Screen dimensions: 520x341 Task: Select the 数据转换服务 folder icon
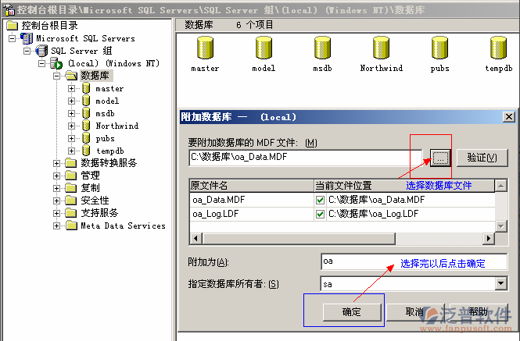coord(70,163)
